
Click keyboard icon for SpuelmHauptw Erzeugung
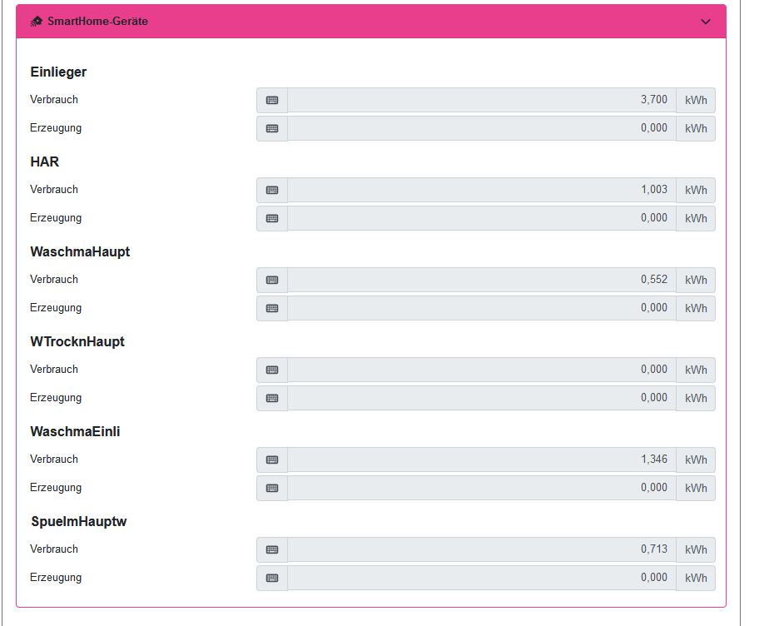[x=272, y=578]
